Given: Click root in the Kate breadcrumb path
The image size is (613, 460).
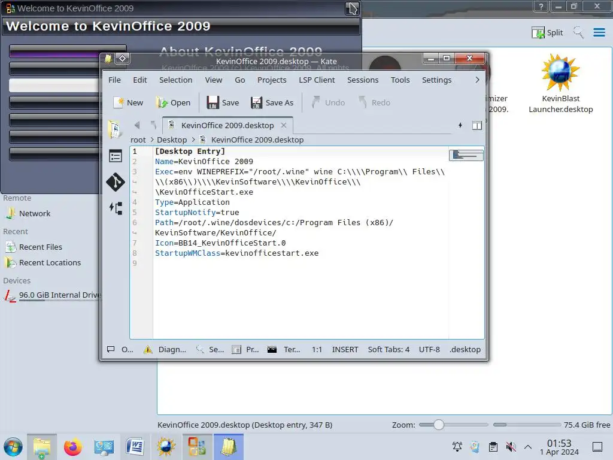Looking at the screenshot, I should click(x=138, y=140).
